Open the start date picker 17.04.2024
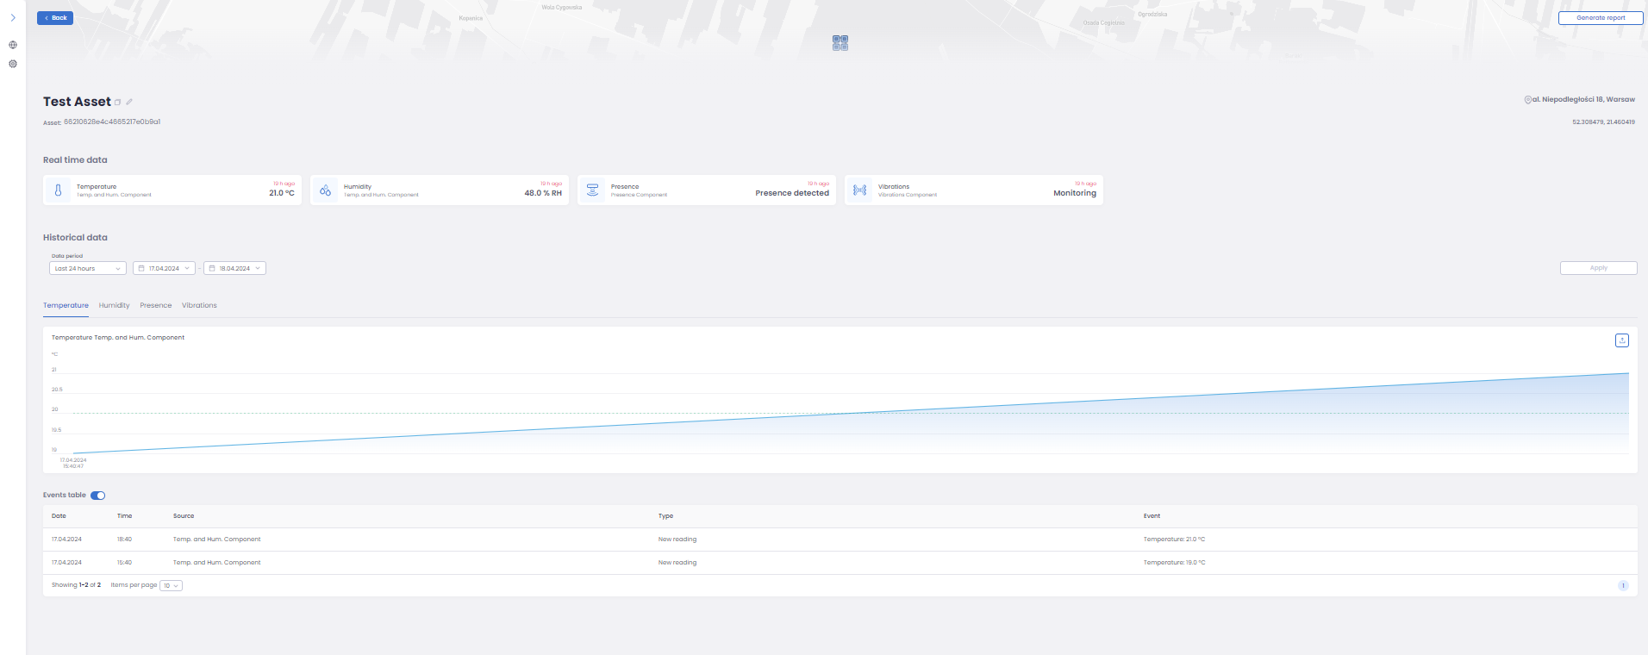Image resolution: width=1648 pixels, height=655 pixels. pyautogui.click(x=164, y=268)
